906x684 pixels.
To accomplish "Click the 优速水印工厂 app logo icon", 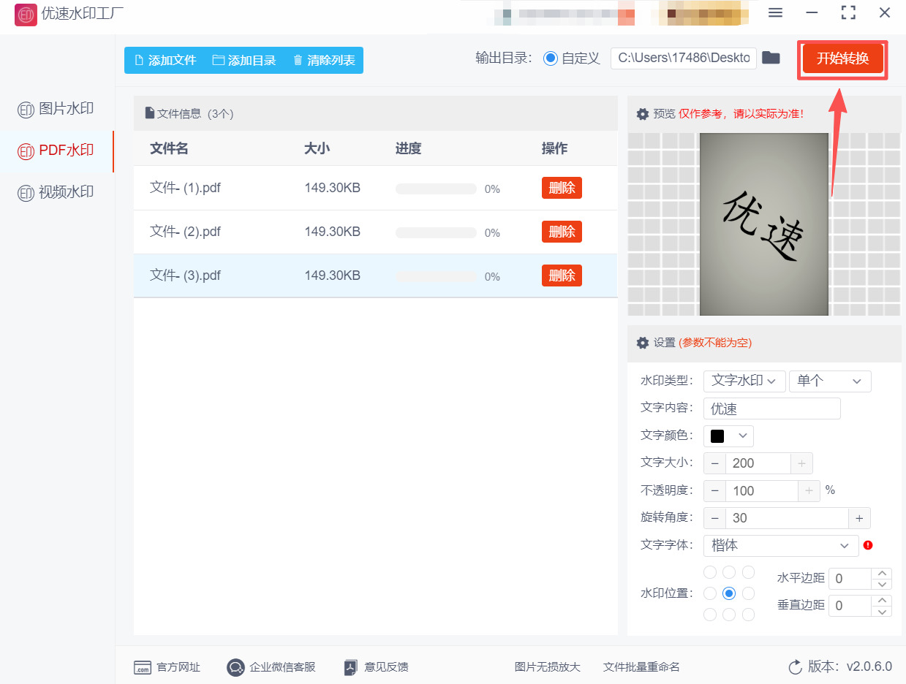I will (26, 14).
